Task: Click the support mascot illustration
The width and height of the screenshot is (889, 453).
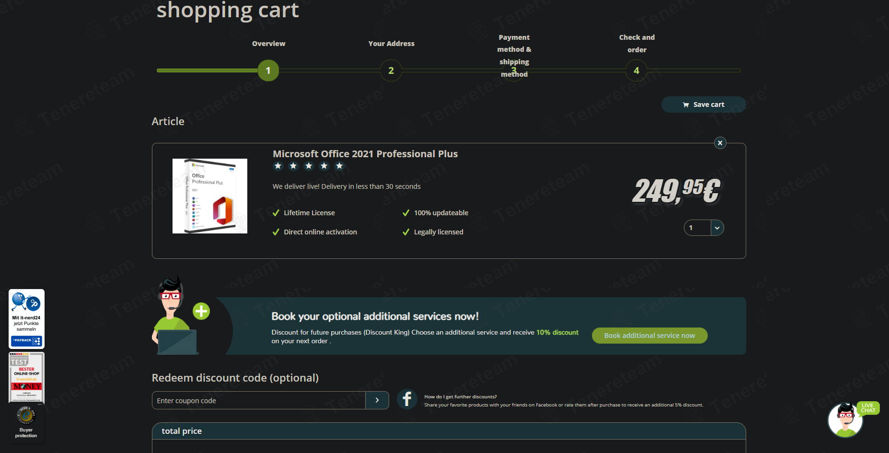Action: pyautogui.click(x=175, y=315)
